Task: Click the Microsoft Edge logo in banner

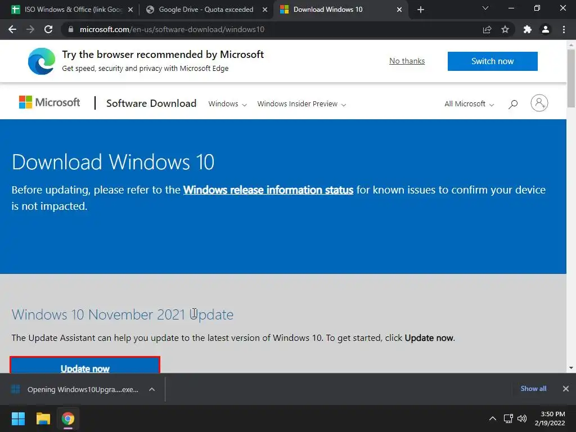Action: click(x=42, y=61)
